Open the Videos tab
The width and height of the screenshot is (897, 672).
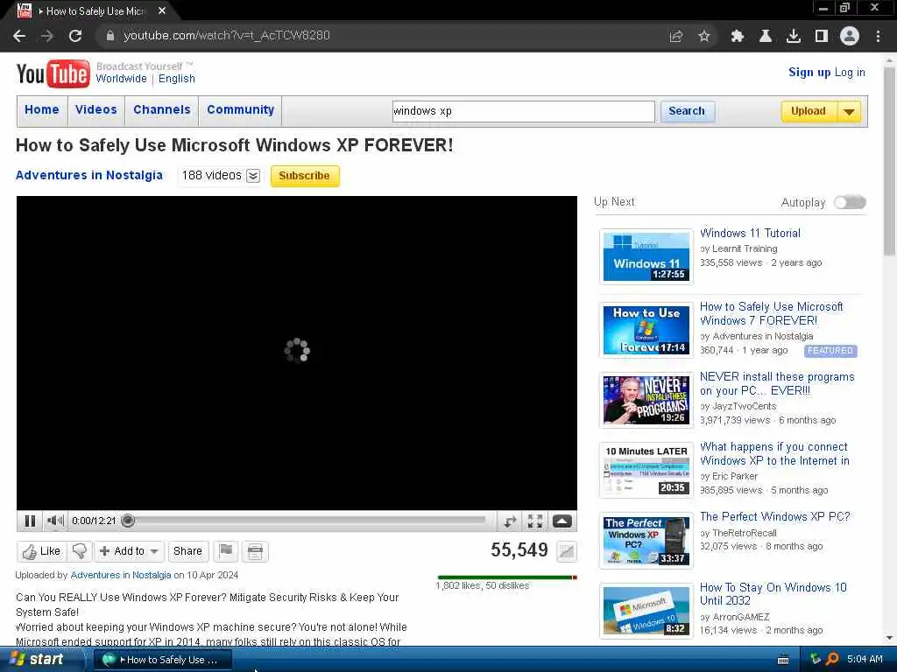point(96,109)
